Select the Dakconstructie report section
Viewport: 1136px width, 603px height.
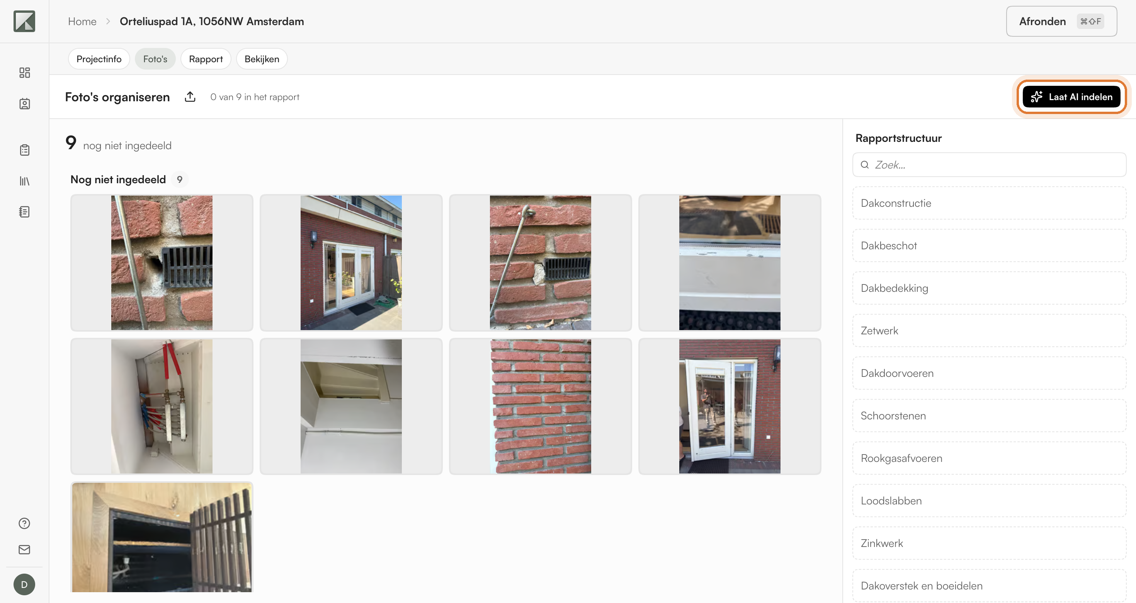tap(989, 203)
